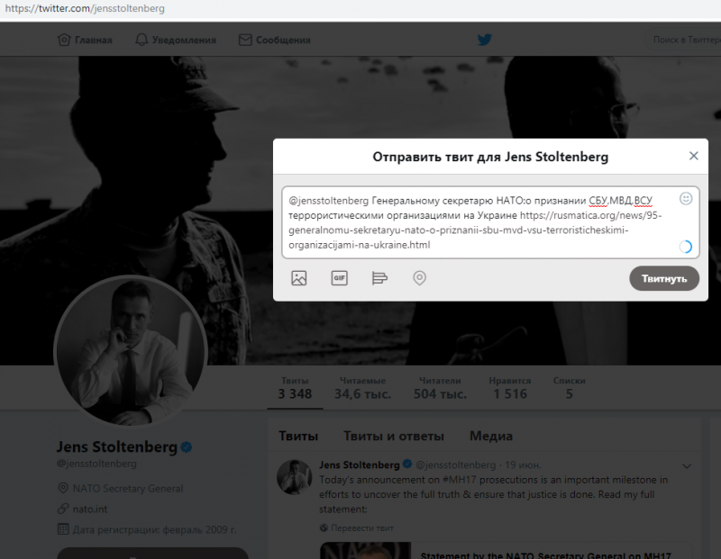The image size is (721, 559).
Task: Add a photo to the tweet
Action: (x=299, y=278)
